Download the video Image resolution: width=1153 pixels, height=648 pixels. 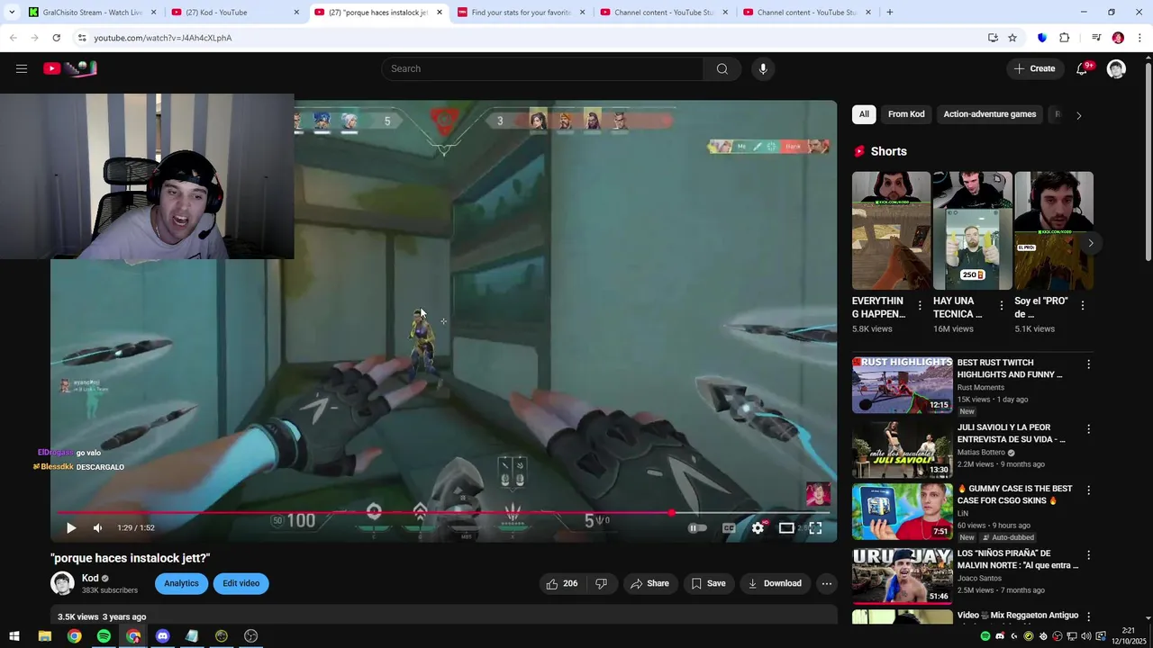point(775,583)
